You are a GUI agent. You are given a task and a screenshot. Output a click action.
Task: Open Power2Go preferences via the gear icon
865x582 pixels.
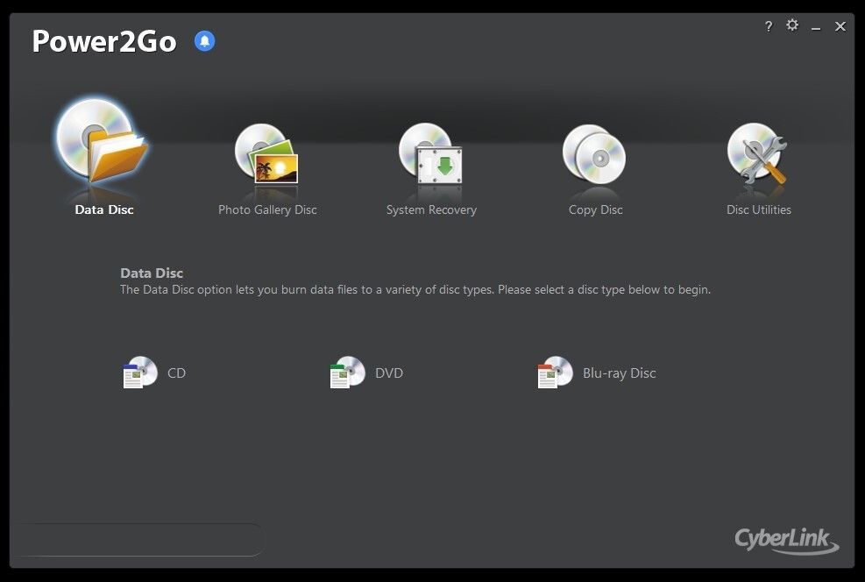pos(791,26)
